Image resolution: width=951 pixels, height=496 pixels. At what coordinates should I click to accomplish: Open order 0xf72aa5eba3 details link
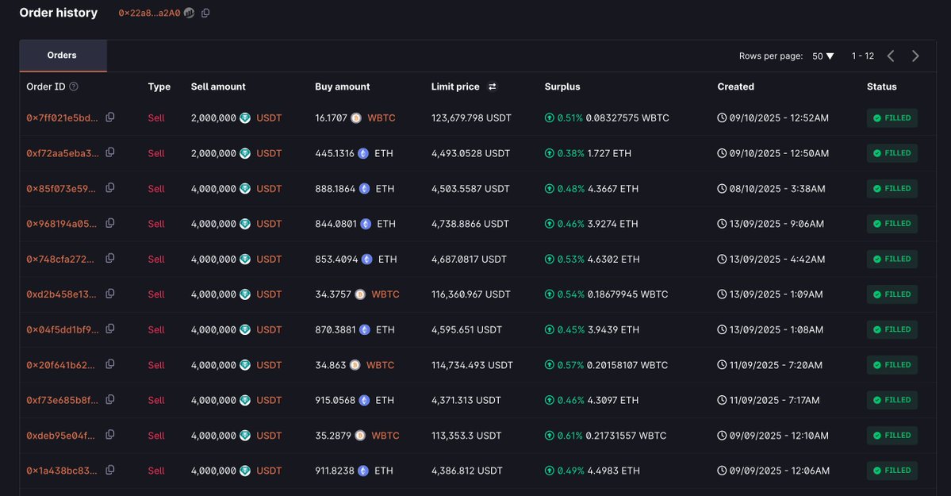point(63,153)
